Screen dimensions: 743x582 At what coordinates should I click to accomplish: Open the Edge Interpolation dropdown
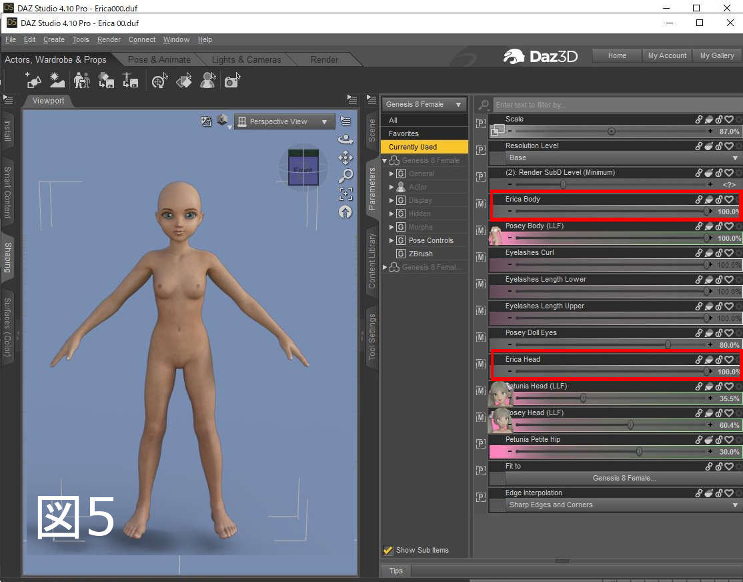623,505
